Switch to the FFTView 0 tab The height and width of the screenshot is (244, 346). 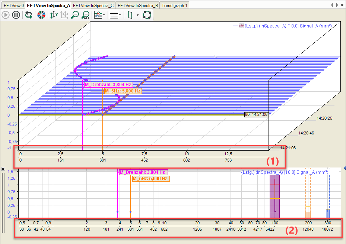tap(13, 6)
